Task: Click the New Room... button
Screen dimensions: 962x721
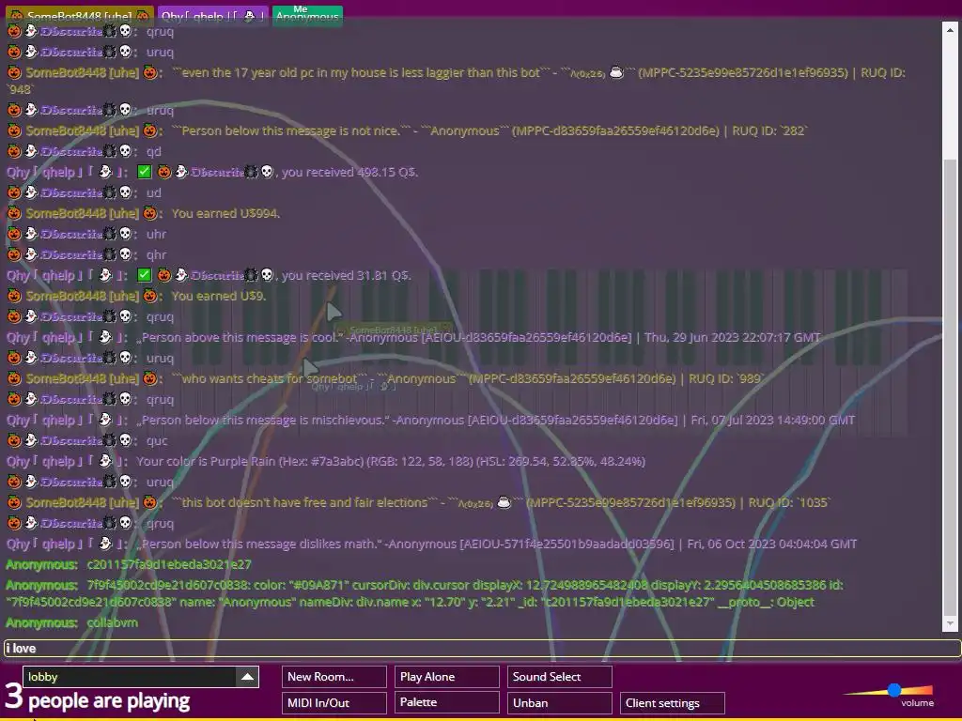Action: point(334,677)
